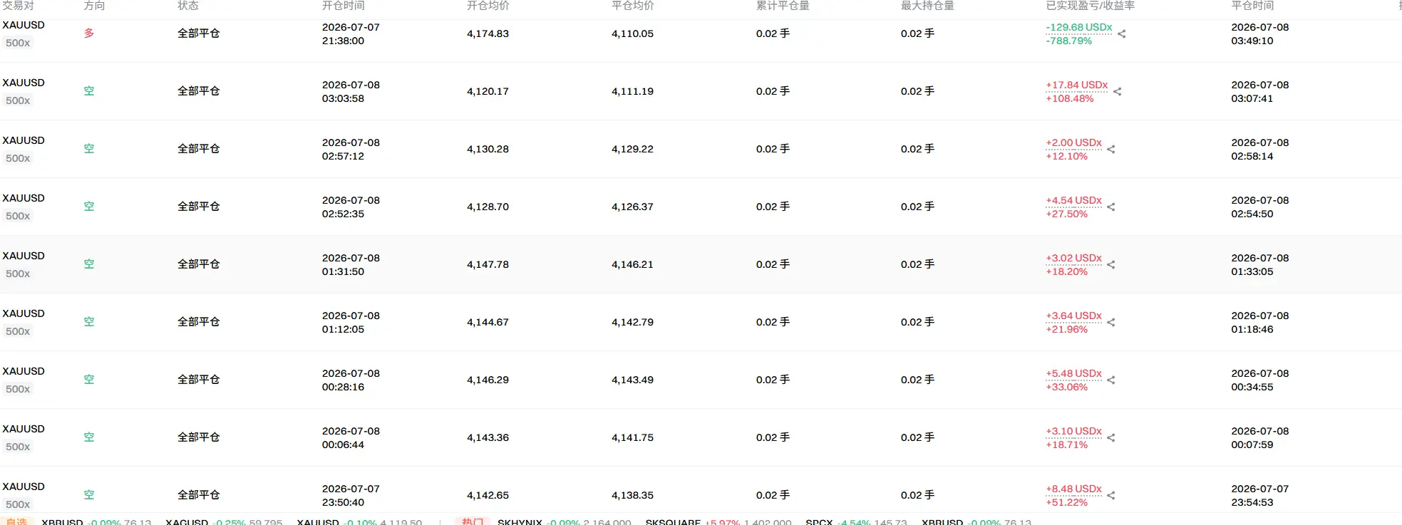Select the XAUUSD row opened at 01:31:50

coord(701,264)
